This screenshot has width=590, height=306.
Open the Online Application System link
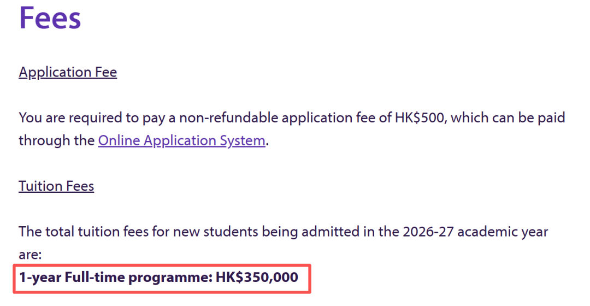pos(181,140)
